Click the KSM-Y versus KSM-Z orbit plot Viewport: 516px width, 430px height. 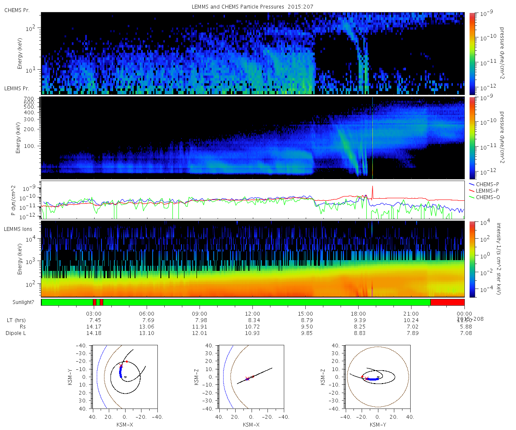click(x=378, y=377)
